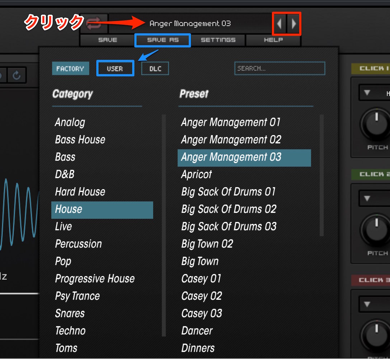
Task: Select the Live category
Action: [102, 227]
